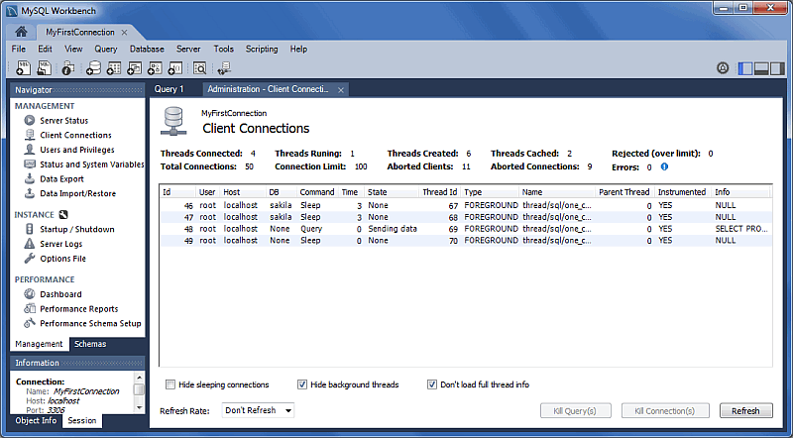
Task: Click the Home screen icon tab
Action: tap(21, 32)
